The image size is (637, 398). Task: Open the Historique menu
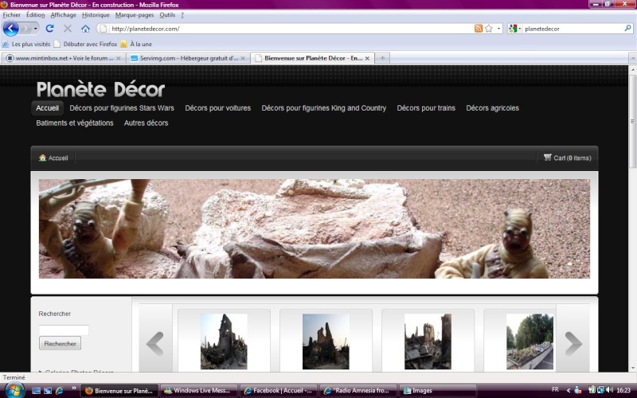(96, 15)
